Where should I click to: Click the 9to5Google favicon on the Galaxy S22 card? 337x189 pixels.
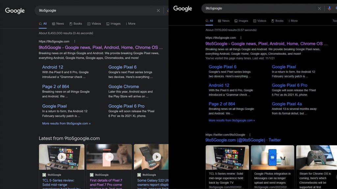coord(139,175)
